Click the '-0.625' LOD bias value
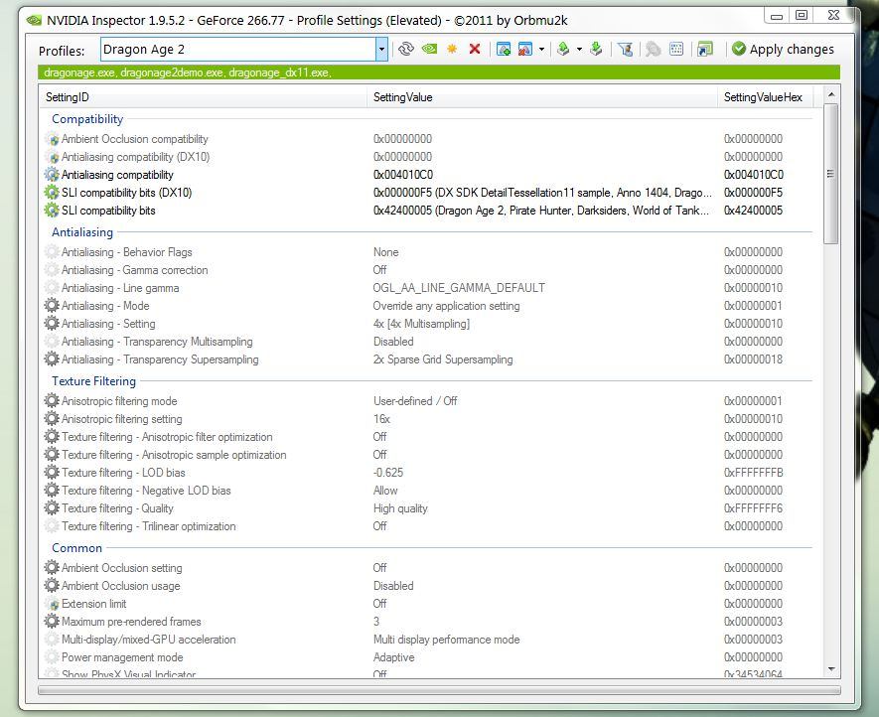The height and width of the screenshot is (717, 879). pyautogui.click(x=388, y=473)
